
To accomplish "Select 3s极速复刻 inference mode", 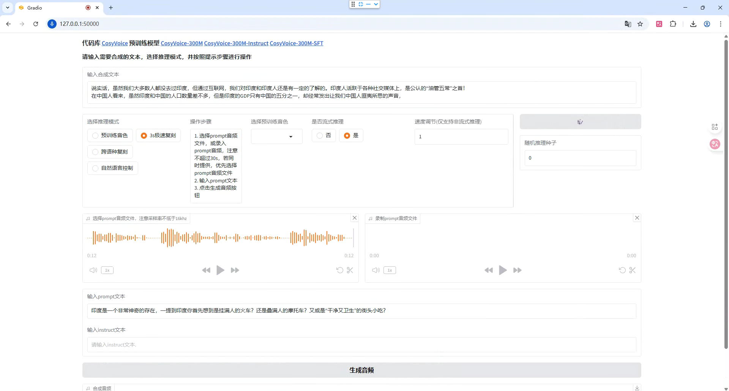I will point(158,136).
